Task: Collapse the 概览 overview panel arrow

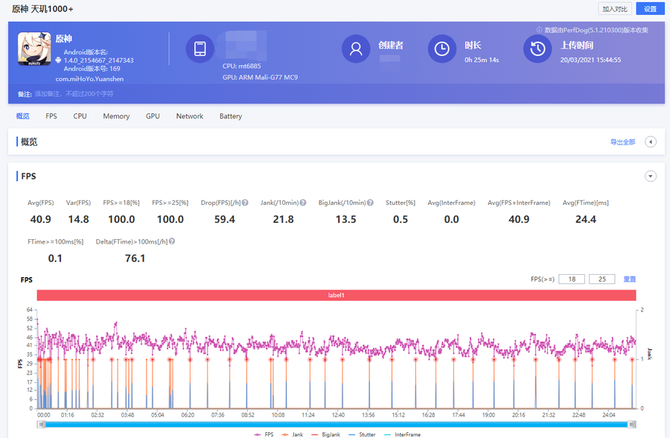Action: [651, 142]
